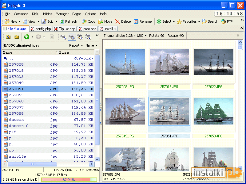This screenshot has width=246, height=184.
Task: Expand the View button dropdown arrow
Action: (38, 21)
